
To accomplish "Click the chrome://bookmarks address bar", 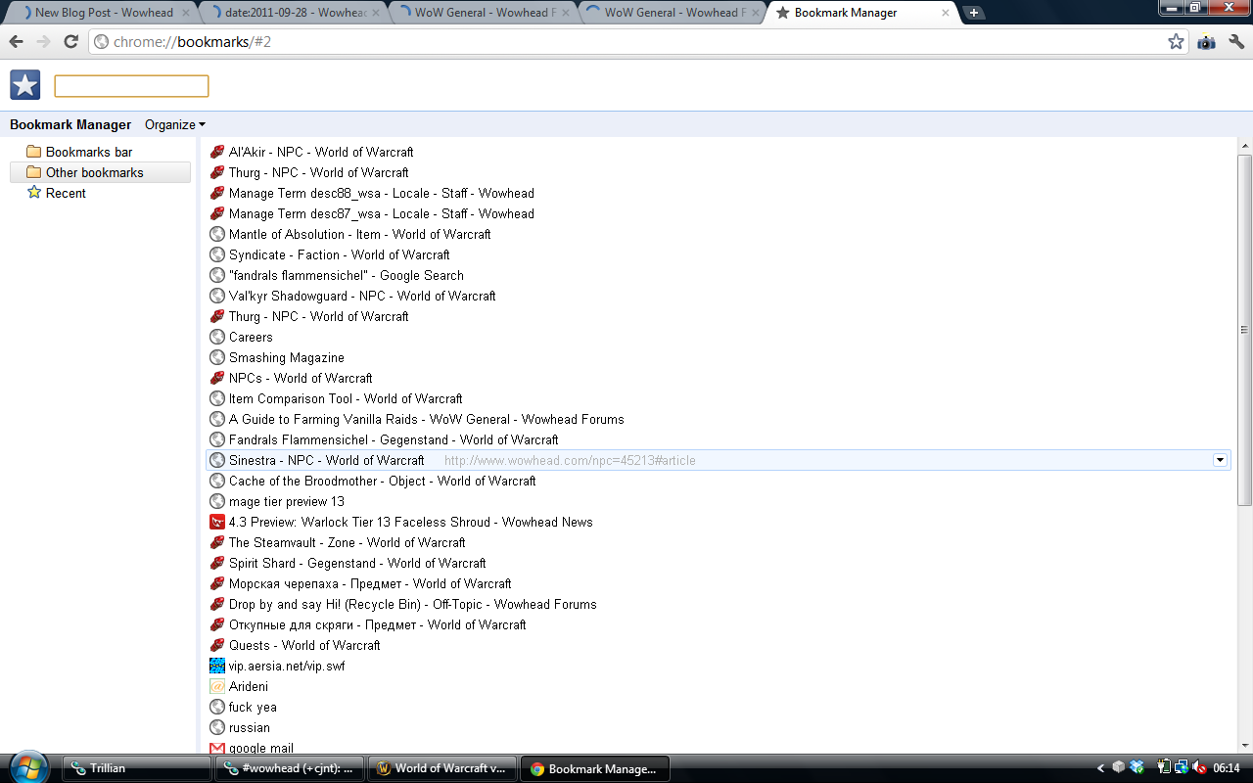I will click(636, 41).
